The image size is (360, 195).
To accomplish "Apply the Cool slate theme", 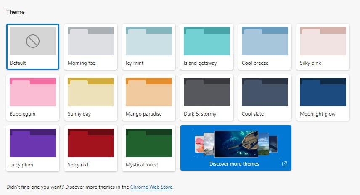I will (x=265, y=97).
